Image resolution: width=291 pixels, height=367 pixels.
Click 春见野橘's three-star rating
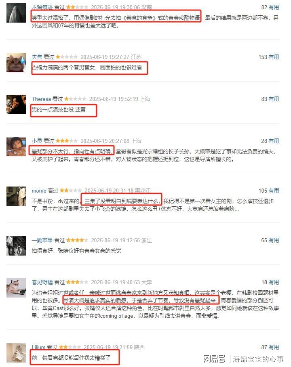coord(77,282)
